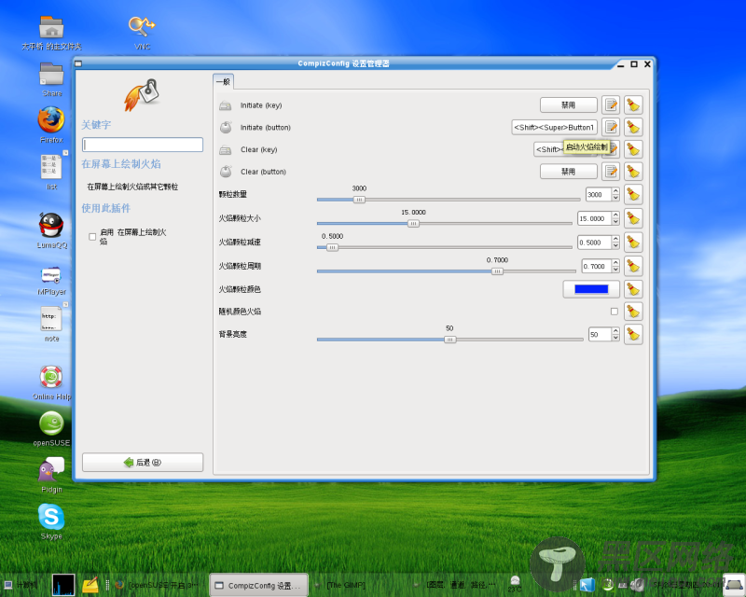The height and width of the screenshot is (597, 746).
Task: Click the 禁用 button for Clear (button)
Action: coord(569,172)
